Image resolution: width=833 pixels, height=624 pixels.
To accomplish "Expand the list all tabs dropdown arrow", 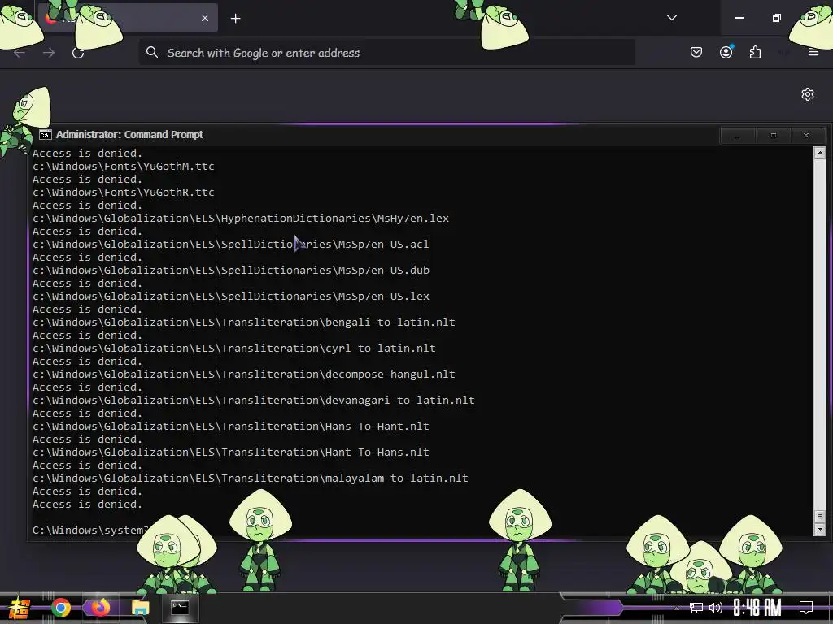I will coord(671,18).
